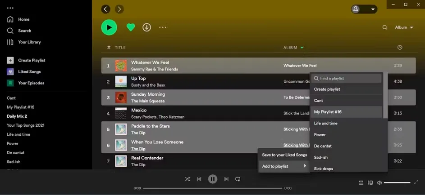This screenshot has height=195, width=425.
Task: Navigate forward with the right arrow
Action: (119, 9)
